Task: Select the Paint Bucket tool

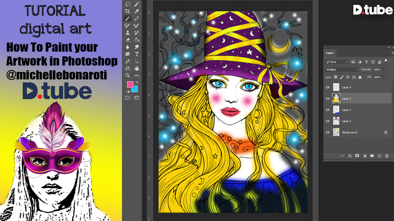Action: coord(137,40)
